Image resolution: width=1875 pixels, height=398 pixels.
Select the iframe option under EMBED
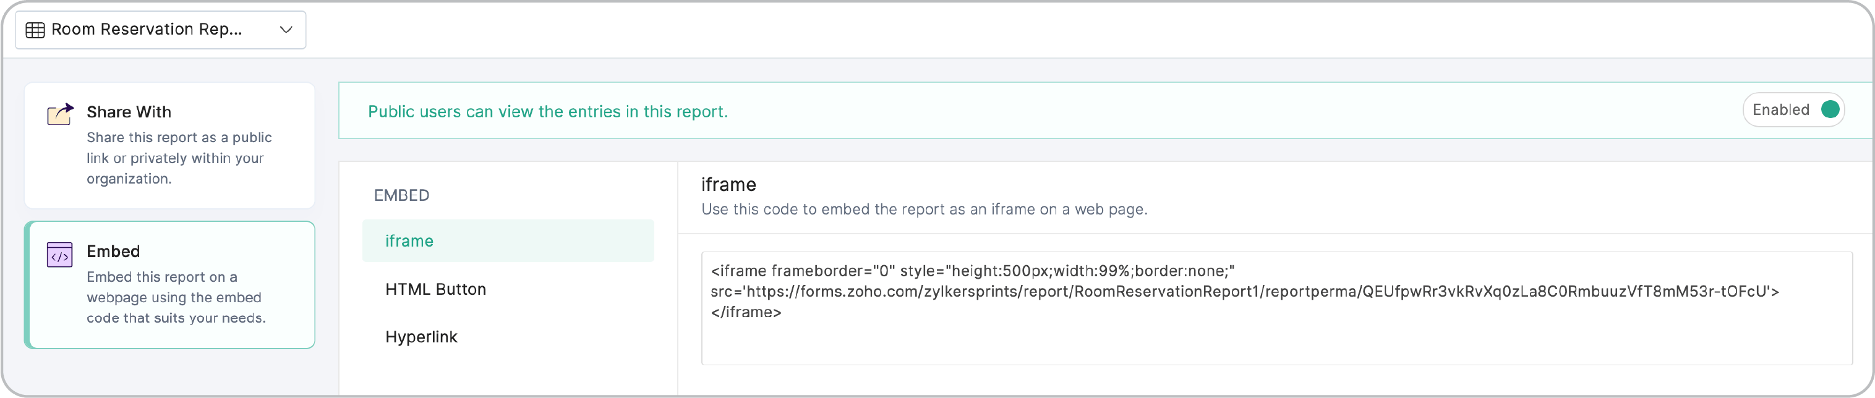409,240
